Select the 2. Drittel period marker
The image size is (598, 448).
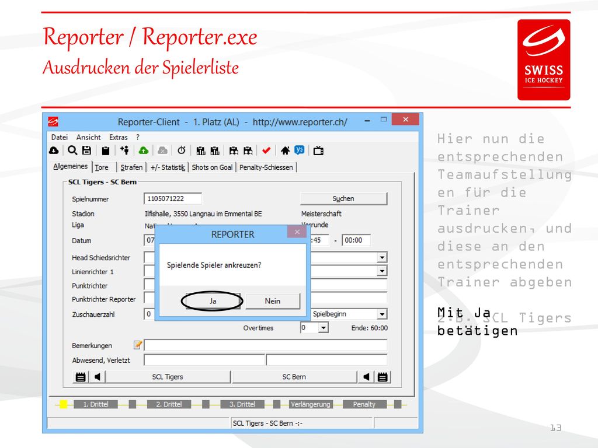(x=169, y=404)
